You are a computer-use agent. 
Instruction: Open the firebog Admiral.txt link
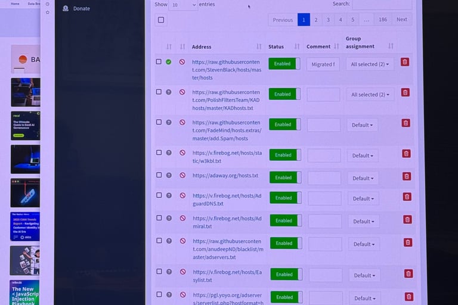pos(227,222)
